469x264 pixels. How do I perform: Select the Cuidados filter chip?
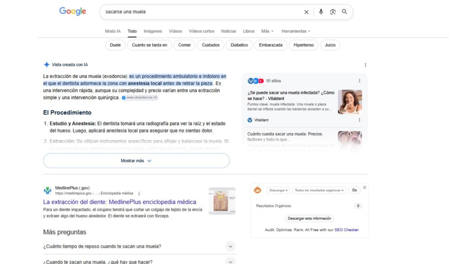coord(211,45)
